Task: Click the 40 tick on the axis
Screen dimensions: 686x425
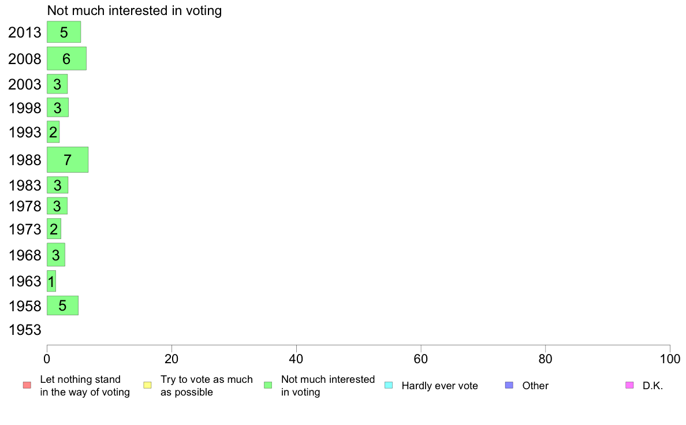Action: coord(296,359)
